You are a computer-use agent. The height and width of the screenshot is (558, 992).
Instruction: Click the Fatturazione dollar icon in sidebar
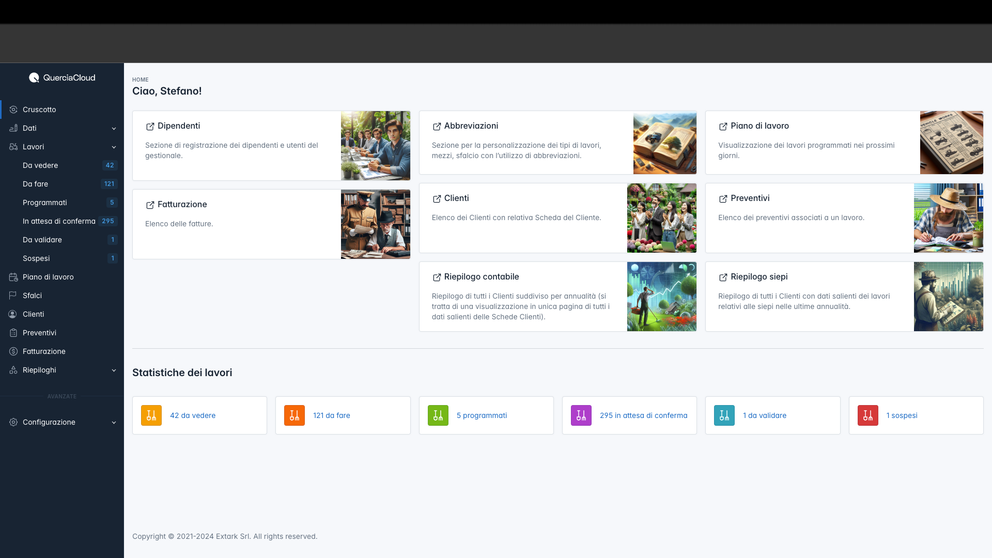[13, 351]
